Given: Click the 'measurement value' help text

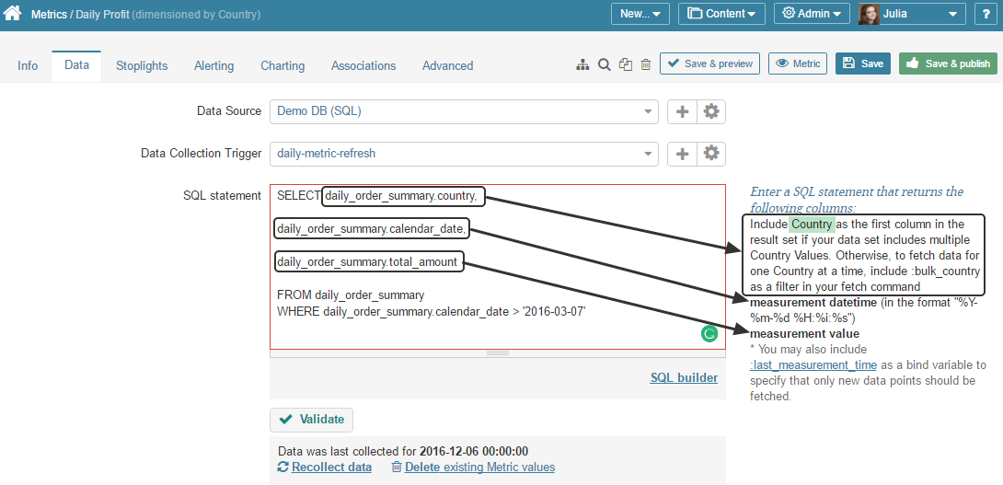Looking at the screenshot, I should (805, 334).
